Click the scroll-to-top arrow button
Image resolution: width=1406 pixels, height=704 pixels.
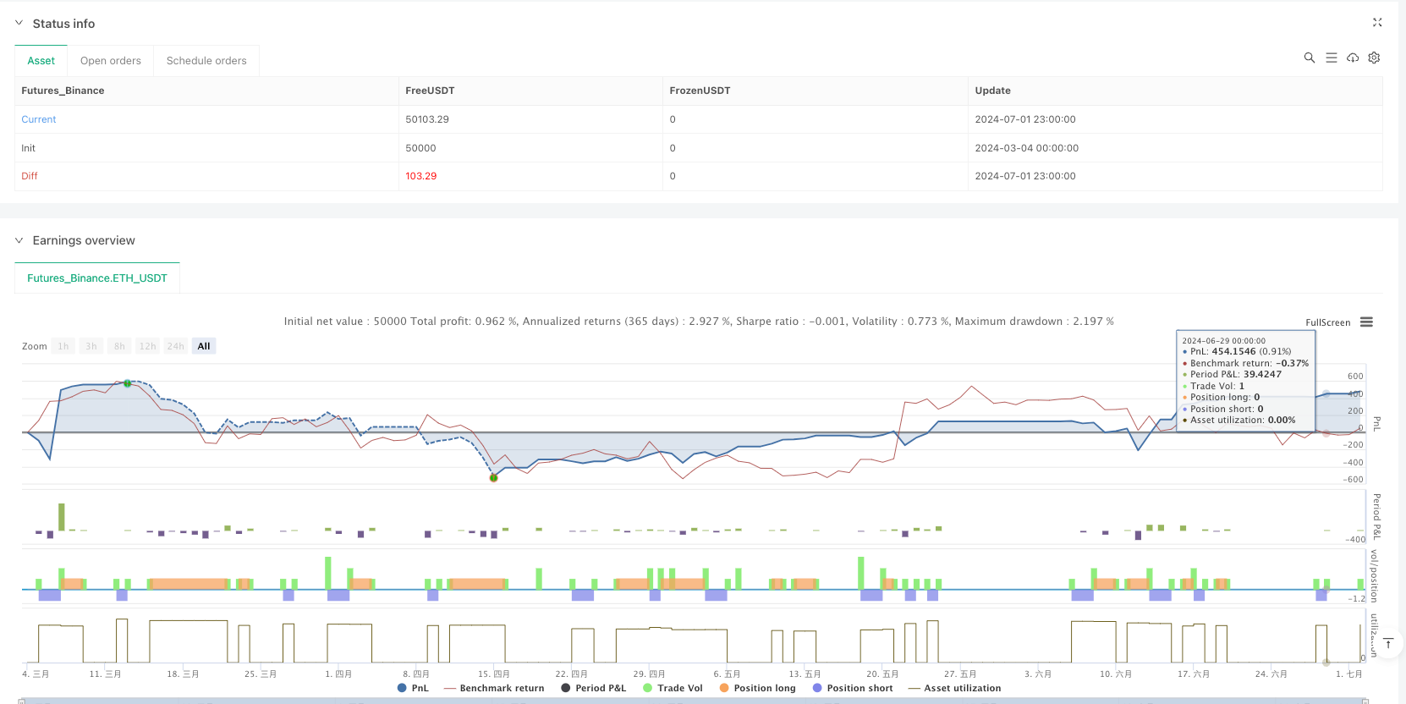click(1387, 644)
